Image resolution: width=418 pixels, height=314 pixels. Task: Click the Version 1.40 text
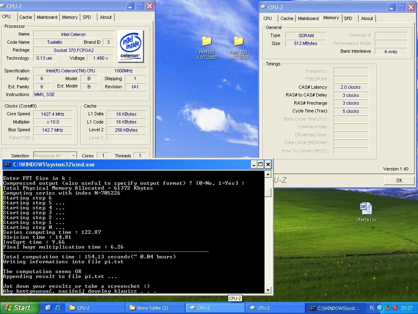[x=396, y=169]
